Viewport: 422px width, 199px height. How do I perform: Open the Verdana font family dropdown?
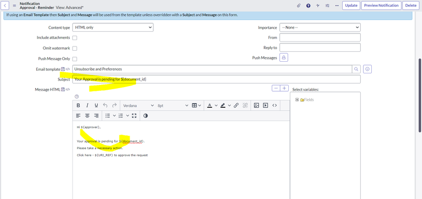click(139, 106)
